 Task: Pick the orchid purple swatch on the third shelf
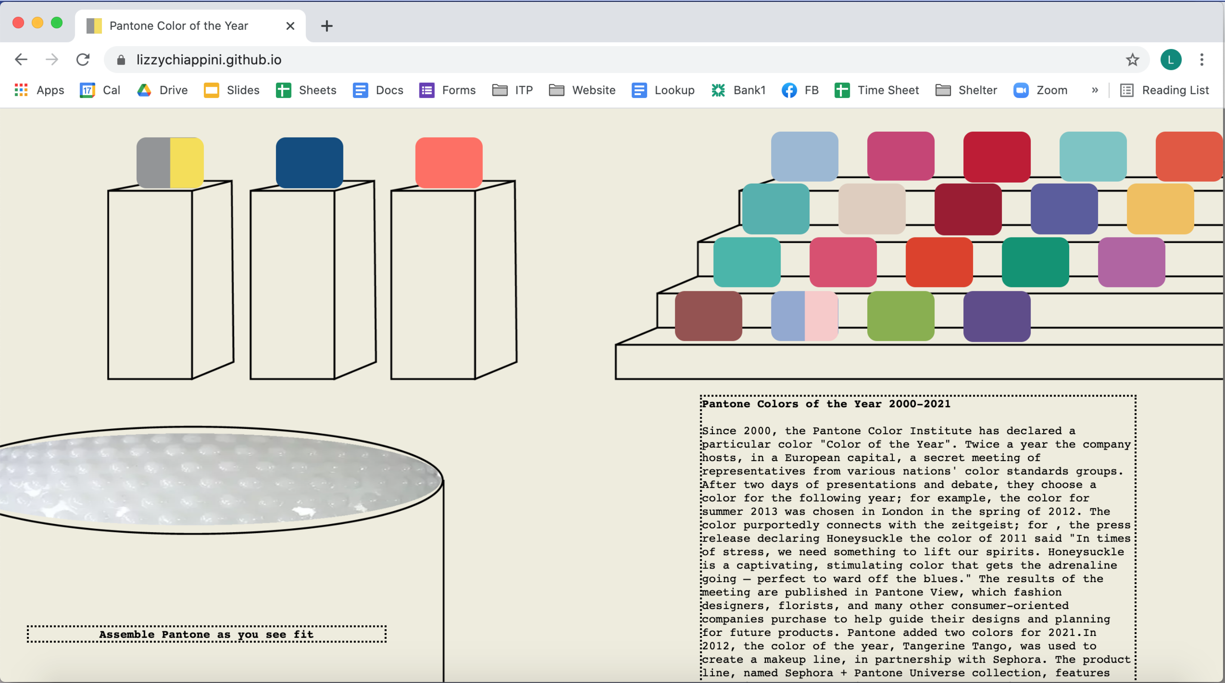(1131, 262)
